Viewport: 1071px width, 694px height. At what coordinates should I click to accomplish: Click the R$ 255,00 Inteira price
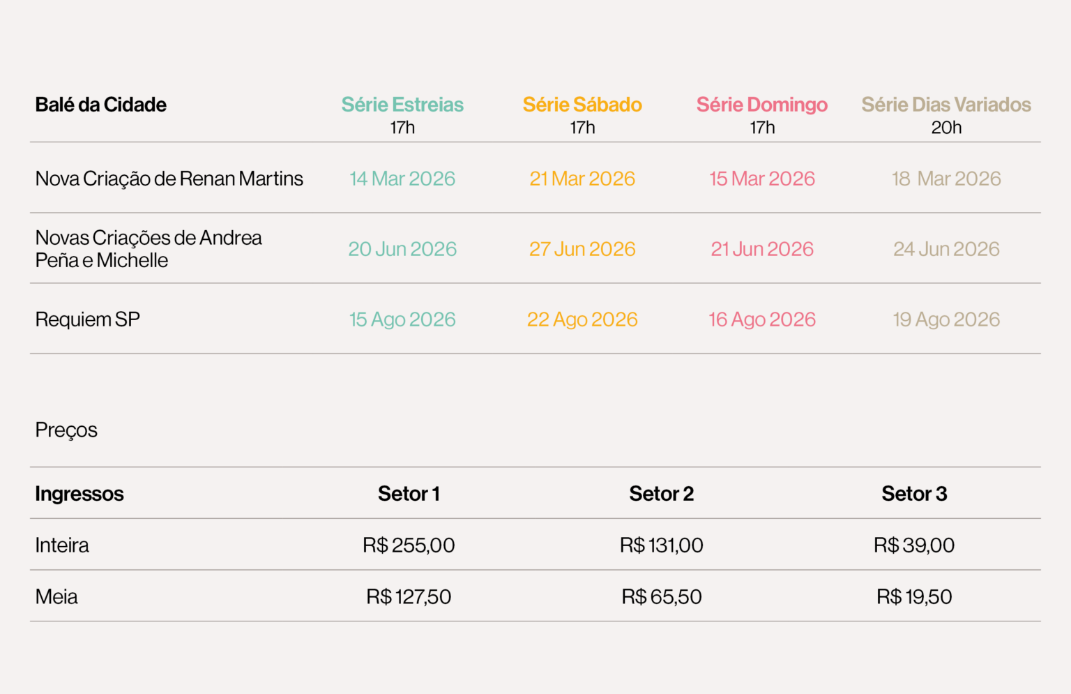point(409,545)
